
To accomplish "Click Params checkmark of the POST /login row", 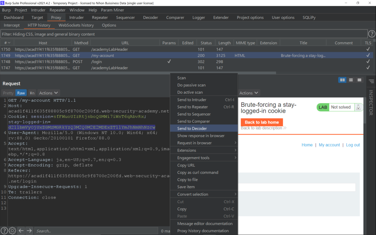I will 169,62.
